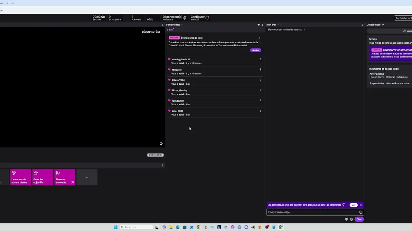Open Microsoft Edge from the taskbar
Viewport: 412px width, 231px height.
point(178,227)
